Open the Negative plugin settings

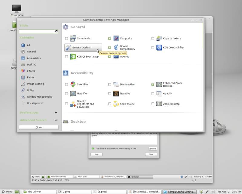click(x=122, y=94)
